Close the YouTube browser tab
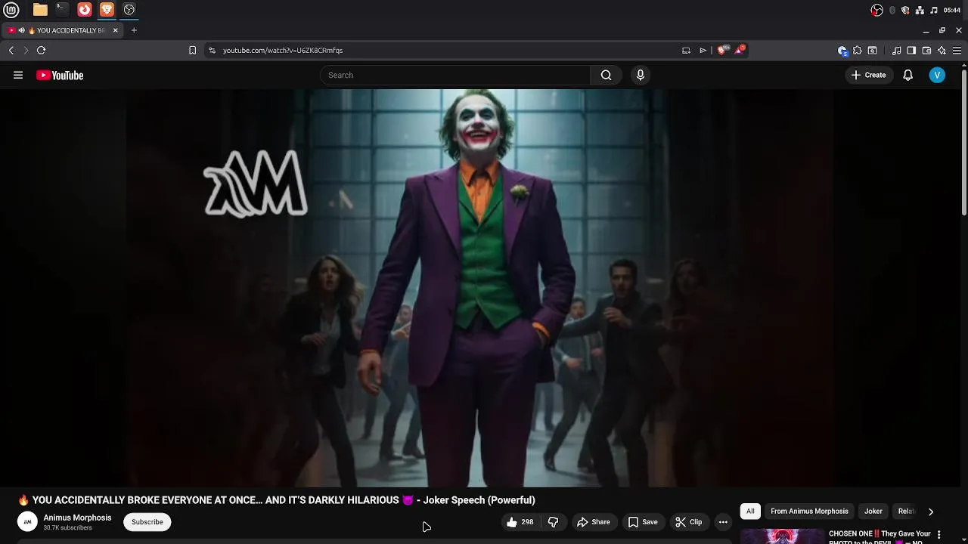The width and height of the screenshot is (968, 544). (115, 30)
